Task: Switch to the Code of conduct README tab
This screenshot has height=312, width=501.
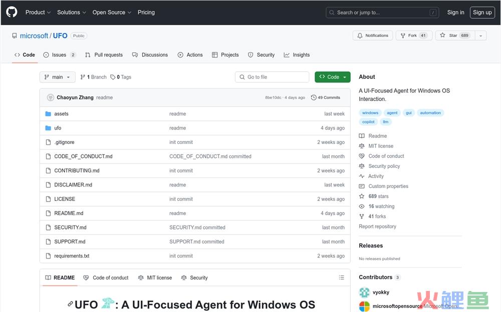Action: tap(106, 277)
